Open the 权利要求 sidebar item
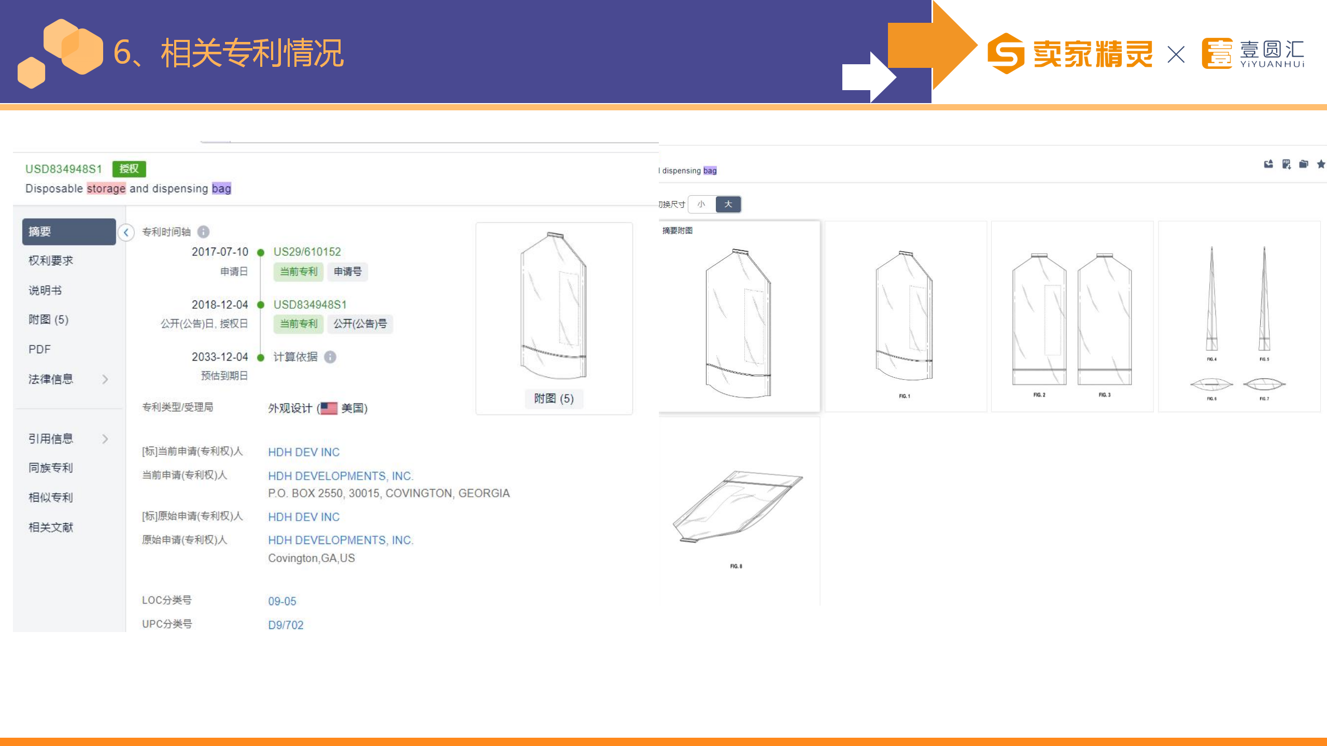Viewport: 1327px width, 746px height. coord(51,261)
